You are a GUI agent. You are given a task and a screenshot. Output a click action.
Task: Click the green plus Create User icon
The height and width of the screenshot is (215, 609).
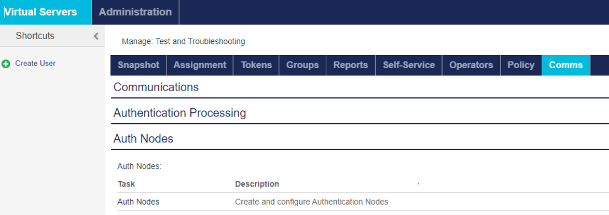6,64
